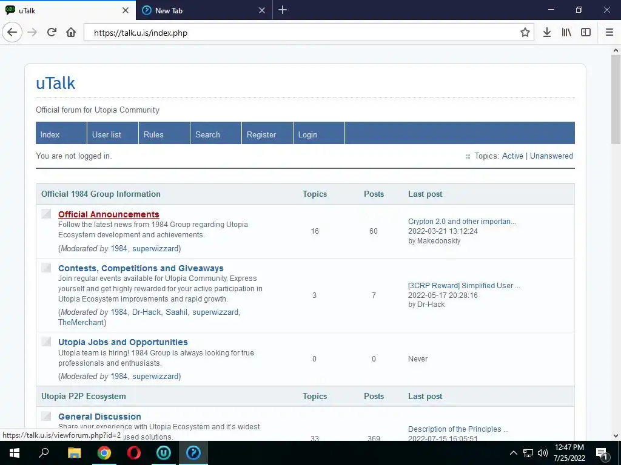
Task: Open the Windows Start menu
Action: coord(15,453)
